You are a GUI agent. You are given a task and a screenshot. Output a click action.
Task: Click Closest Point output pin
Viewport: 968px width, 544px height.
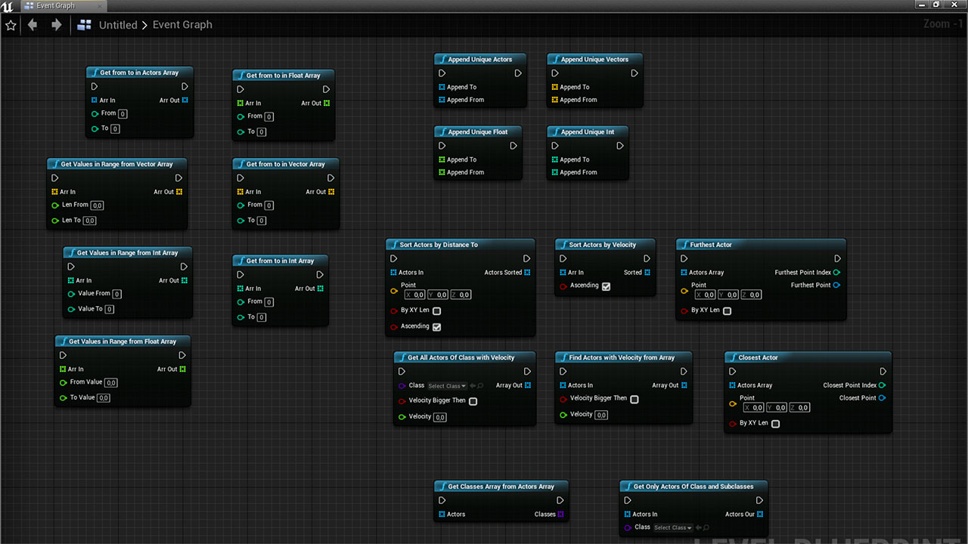coord(883,397)
